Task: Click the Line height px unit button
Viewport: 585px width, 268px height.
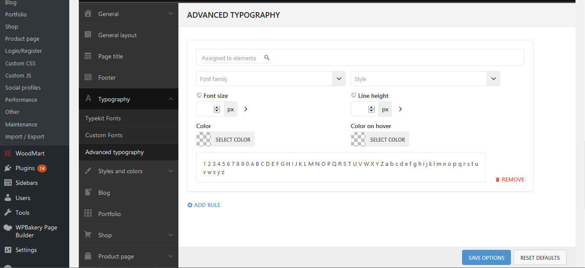Action: tap(385, 109)
